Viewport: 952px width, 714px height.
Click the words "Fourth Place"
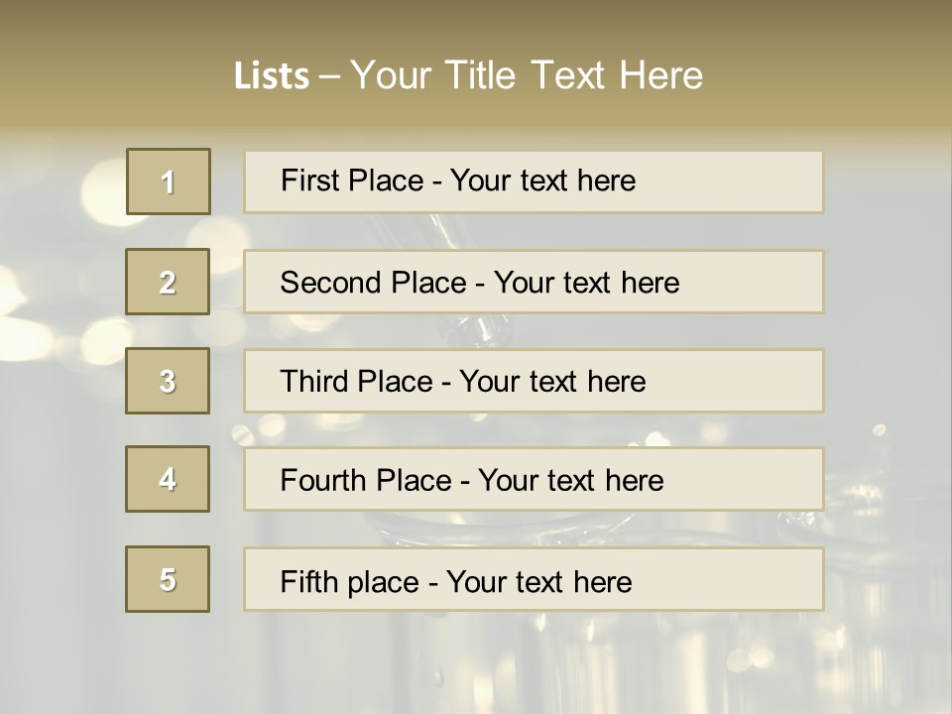[x=365, y=481]
